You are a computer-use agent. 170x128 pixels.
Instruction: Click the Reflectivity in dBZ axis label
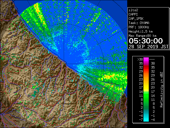[161, 90]
